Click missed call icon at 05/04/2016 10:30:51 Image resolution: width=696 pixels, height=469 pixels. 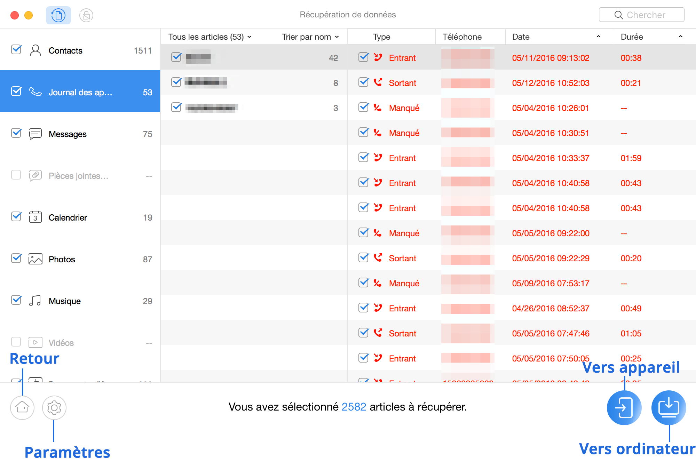point(378,133)
